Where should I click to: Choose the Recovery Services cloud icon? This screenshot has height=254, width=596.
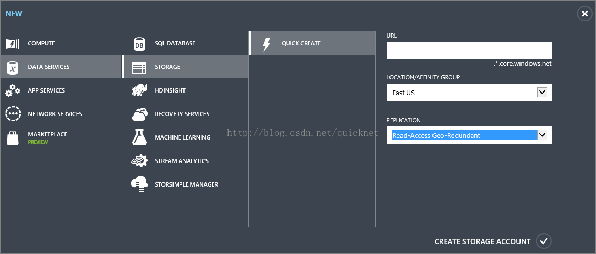point(139,114)
